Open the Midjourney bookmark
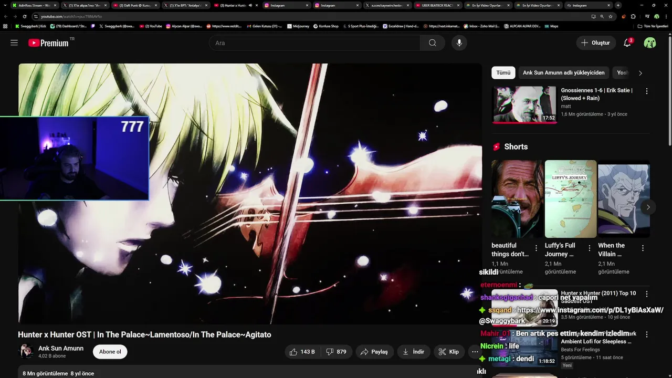Viewport: 672px width, 378px height. point(298,26)
